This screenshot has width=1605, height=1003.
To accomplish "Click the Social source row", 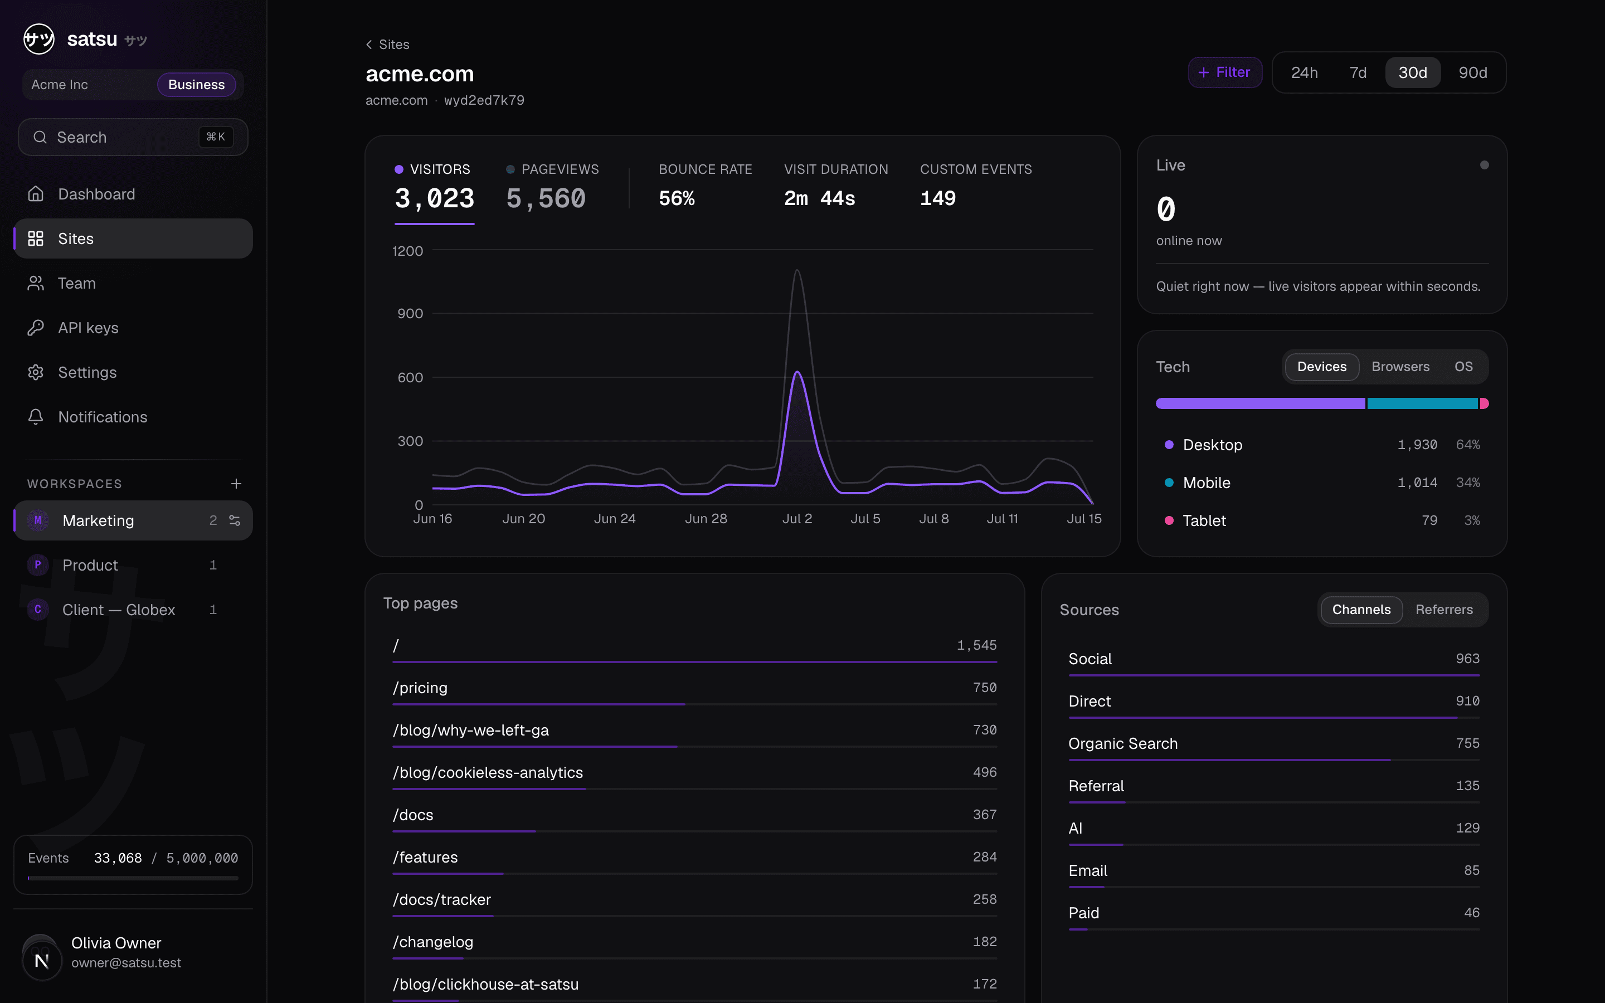I will pos(1274,661).
